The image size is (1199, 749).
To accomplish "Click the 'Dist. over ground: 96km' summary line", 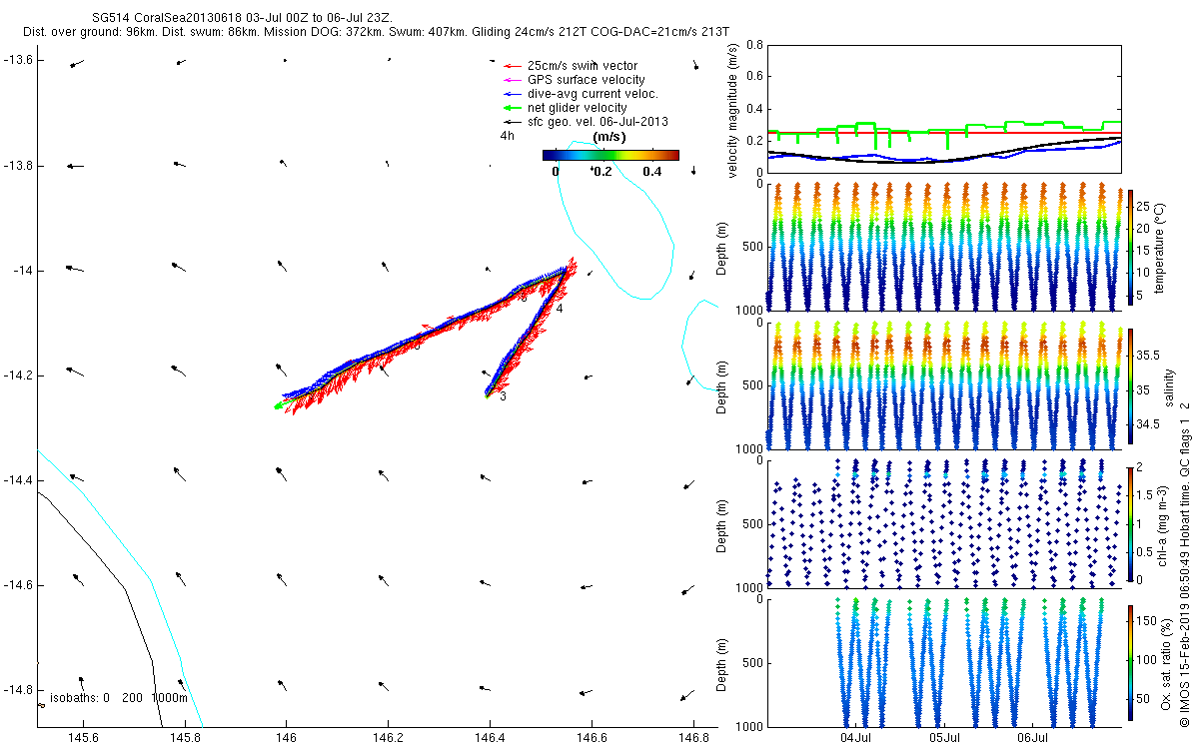I will 376,33.
